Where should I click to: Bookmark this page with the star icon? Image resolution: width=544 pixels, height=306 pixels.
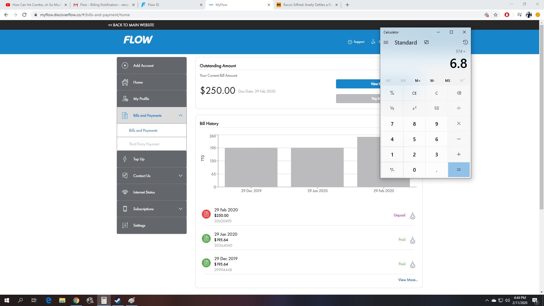(x=496, y=15)
